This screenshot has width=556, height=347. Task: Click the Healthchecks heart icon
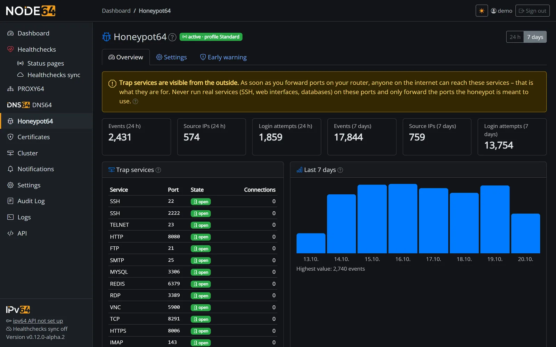click(10, 49)
